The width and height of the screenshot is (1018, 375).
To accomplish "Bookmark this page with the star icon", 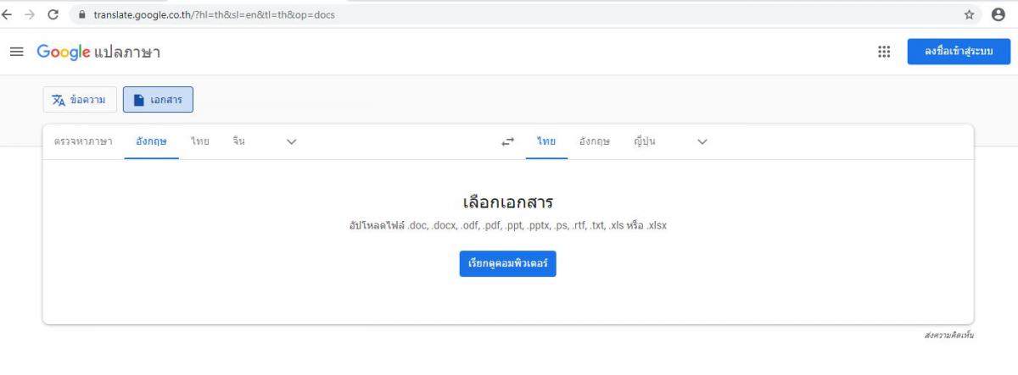I will click(970, 14).
